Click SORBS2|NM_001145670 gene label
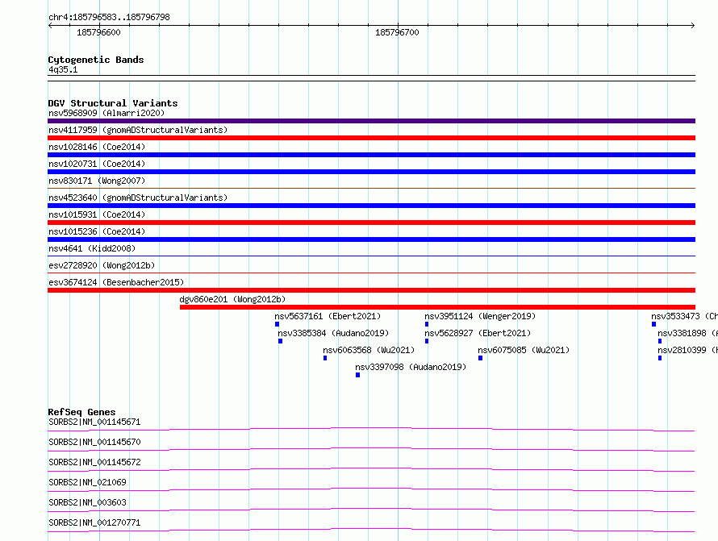Viewport: 718px width, 541px height. [x=94, y=442]
